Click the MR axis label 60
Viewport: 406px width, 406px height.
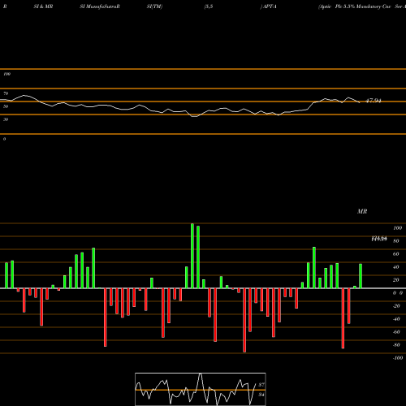point(396,254)
